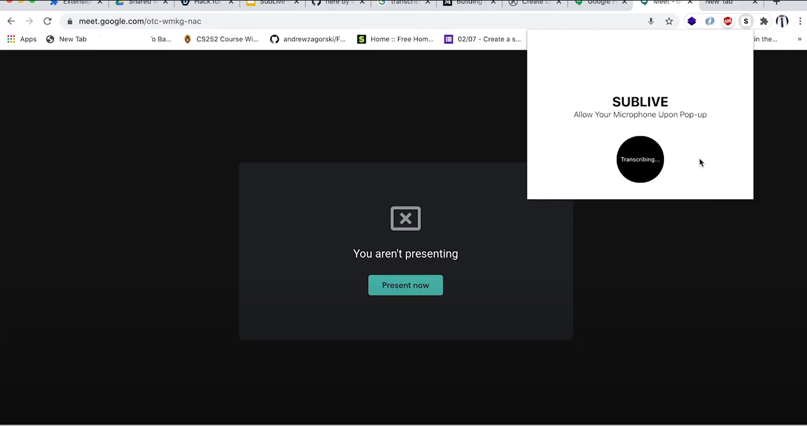The width and height of the screenshot is (807, 426).
Task: Reload the page with refresh icon
Action: point(47,22)
